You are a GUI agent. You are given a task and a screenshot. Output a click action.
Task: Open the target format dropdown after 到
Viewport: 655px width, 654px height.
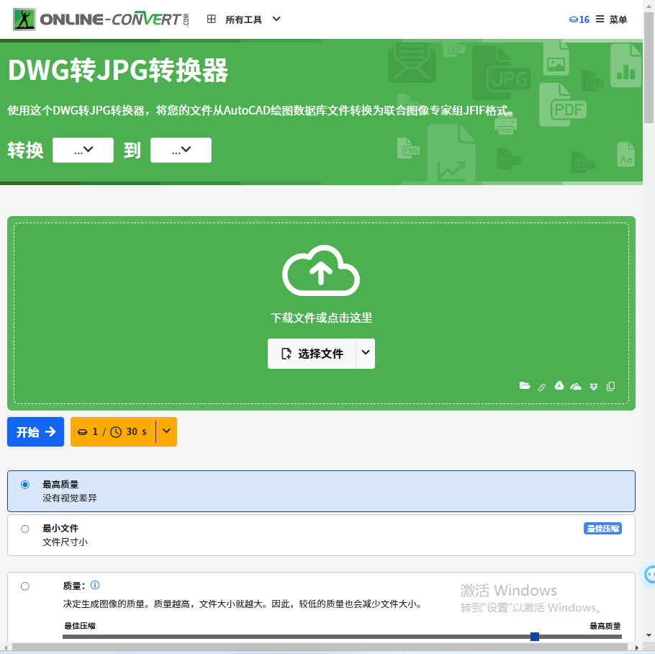[181, 150]
